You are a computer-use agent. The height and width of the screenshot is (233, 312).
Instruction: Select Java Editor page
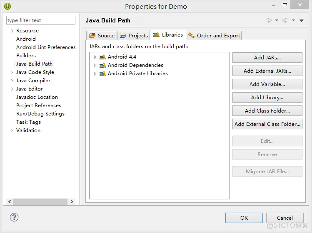(x=30, y=89)
